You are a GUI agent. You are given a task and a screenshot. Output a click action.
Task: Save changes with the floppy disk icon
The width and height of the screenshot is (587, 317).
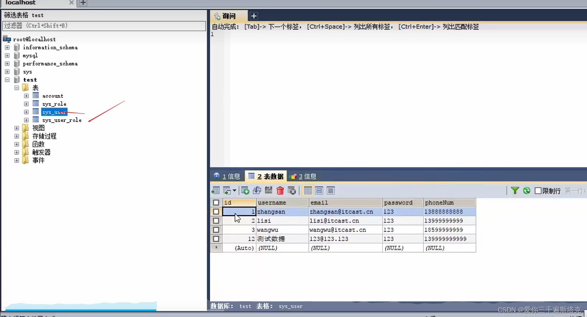point(268,190)
